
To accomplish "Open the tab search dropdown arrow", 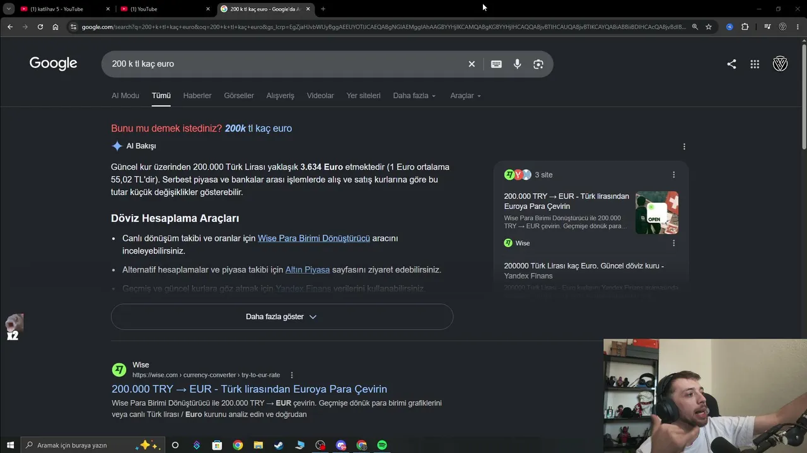I will 9,9.
